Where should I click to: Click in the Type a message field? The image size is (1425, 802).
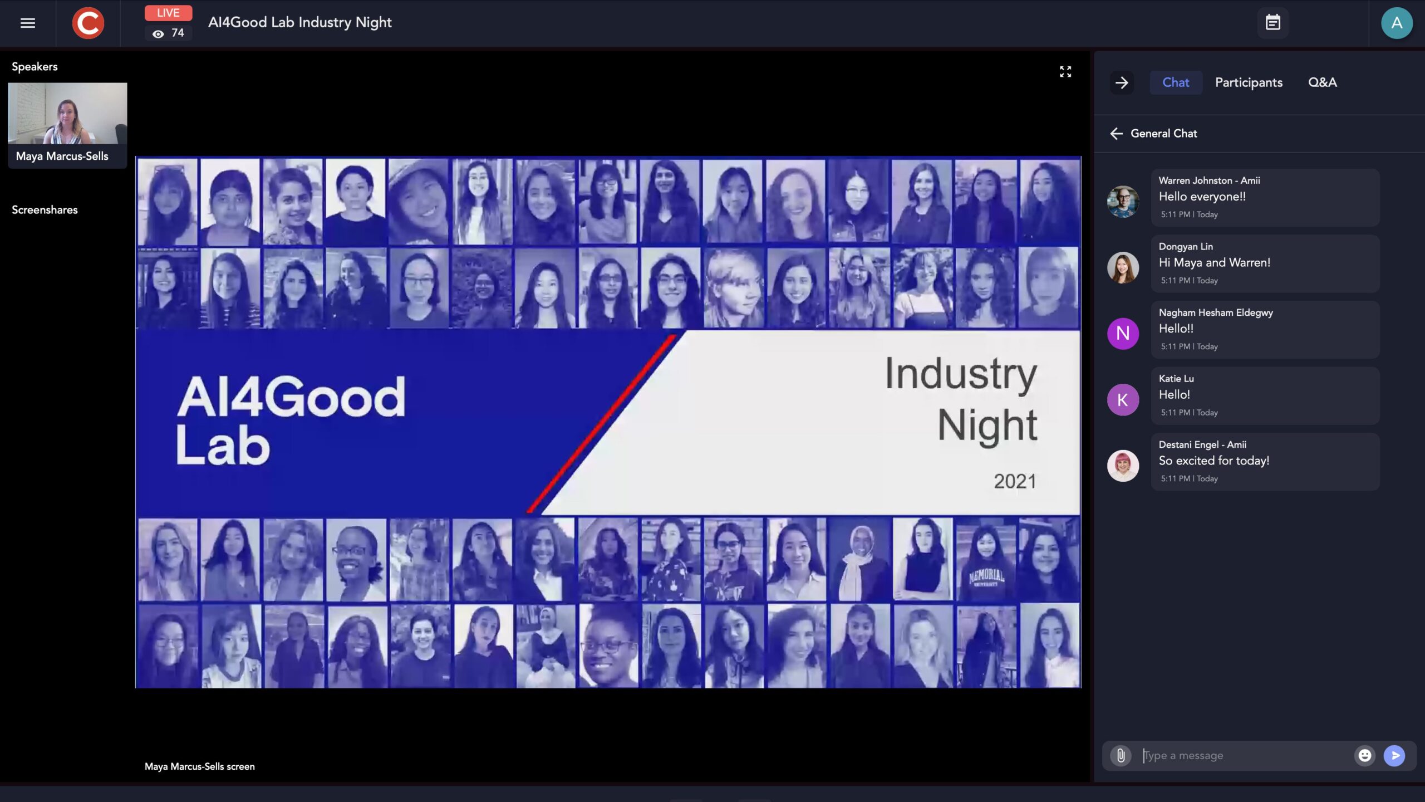[1245, 755]
